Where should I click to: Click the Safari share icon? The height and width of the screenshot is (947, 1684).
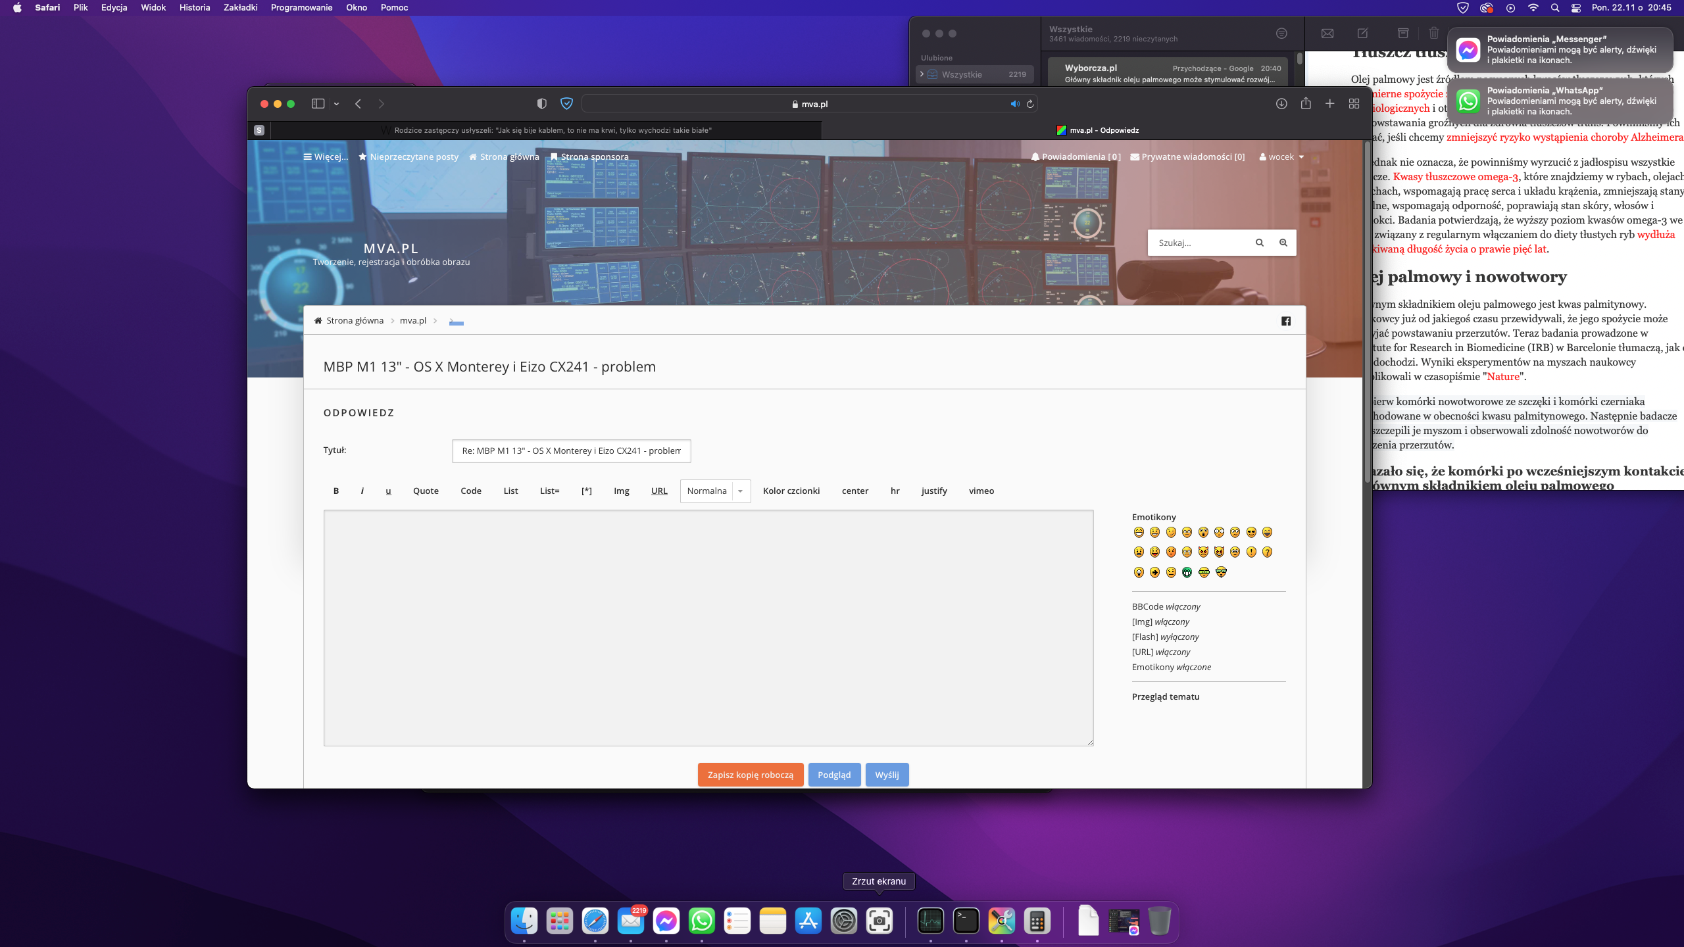(x=1306, y=104)
